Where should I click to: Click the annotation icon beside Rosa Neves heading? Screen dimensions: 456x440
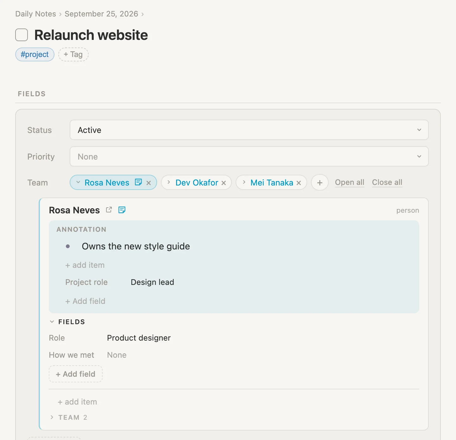click(122, 210)
